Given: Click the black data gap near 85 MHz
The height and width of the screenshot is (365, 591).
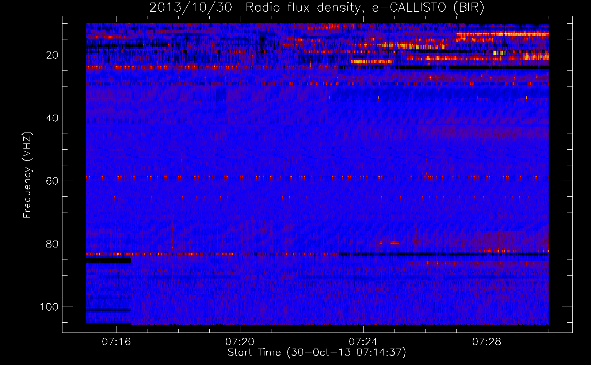Looking at the screenshot, I should [108, 260].
